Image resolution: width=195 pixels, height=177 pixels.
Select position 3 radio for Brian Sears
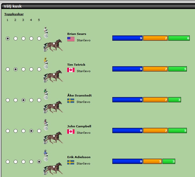pyautogui.click(x=23, y=38)
